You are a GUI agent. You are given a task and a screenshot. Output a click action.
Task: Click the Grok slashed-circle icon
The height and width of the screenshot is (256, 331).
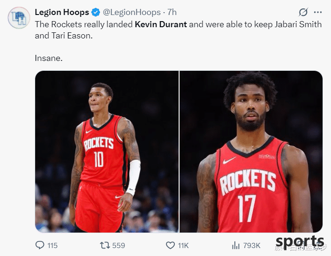click(303, 12)
